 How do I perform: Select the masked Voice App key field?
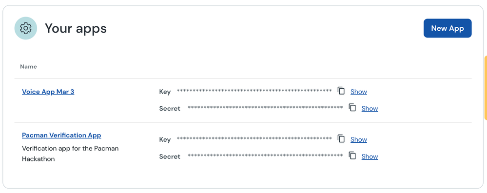tap(254, 91)
